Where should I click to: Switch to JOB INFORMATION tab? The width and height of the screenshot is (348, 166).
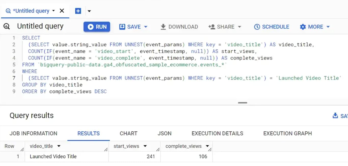coord(33,133)
